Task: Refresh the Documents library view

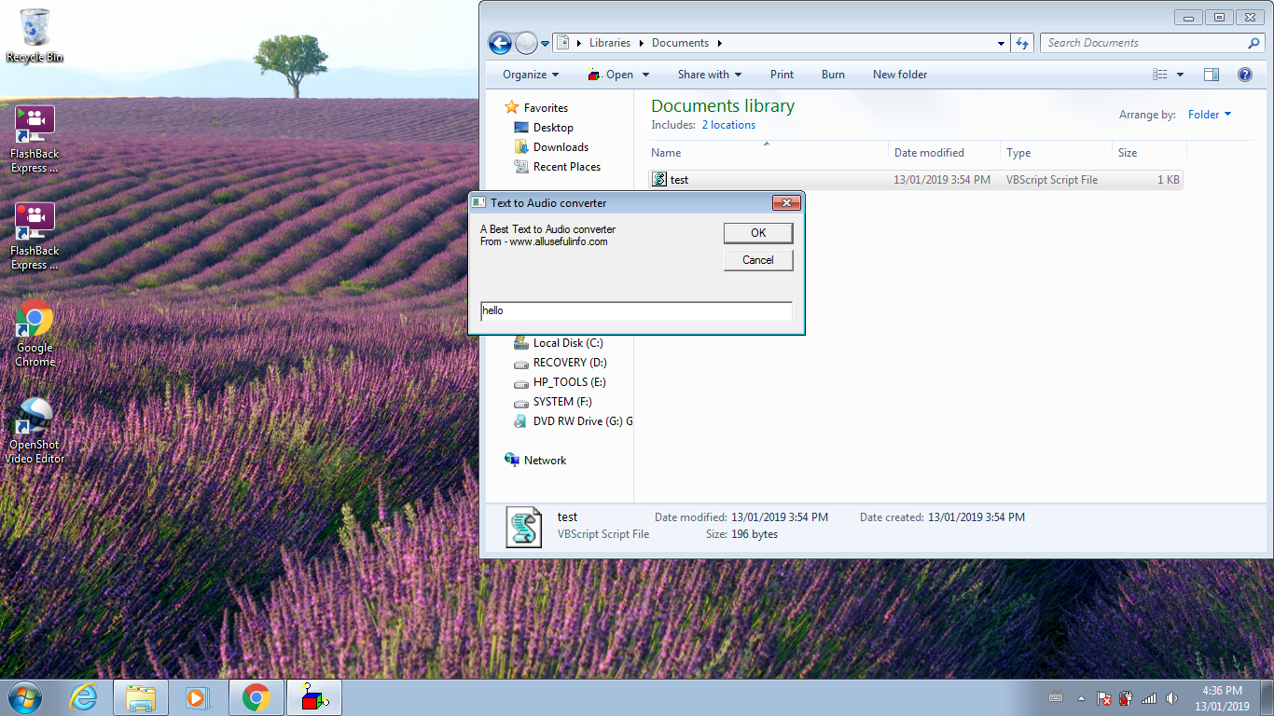Action: [x=1022, y=42]
